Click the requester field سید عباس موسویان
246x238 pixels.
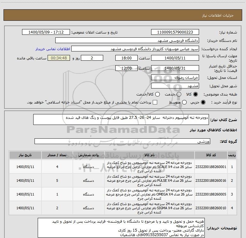(135, 49)
